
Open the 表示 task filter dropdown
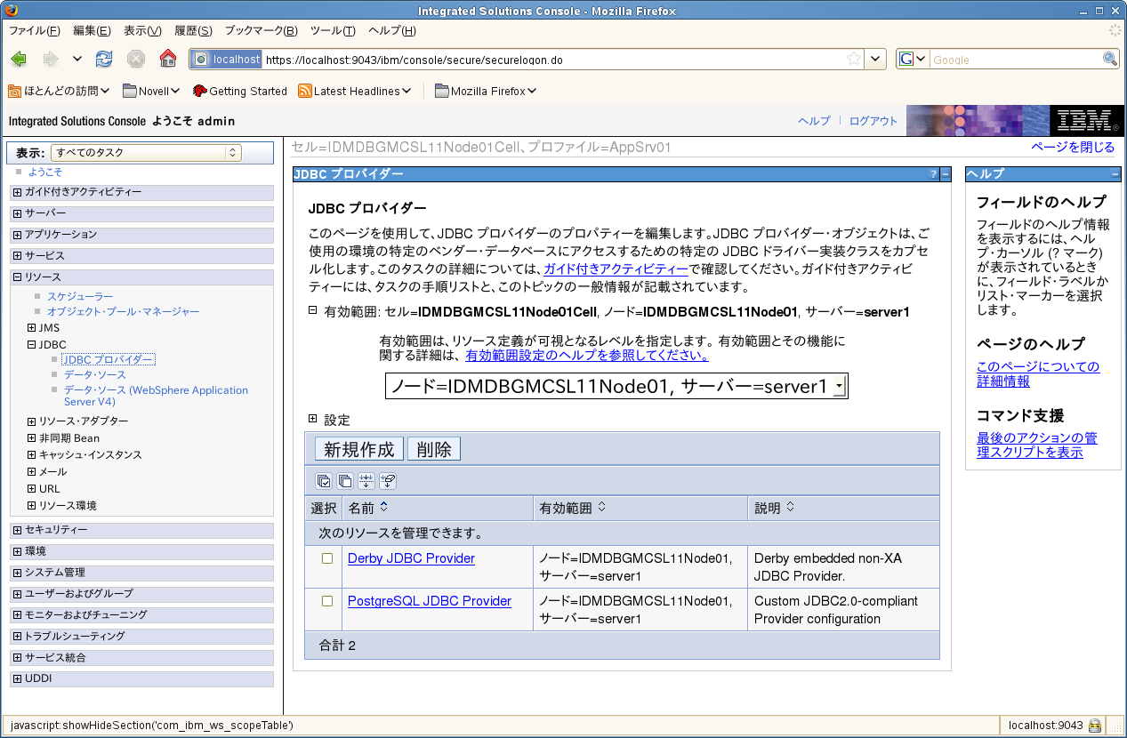[x=146, y=153]
